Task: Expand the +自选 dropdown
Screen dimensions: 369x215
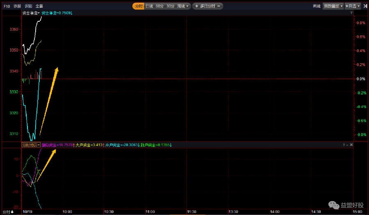Action: point(353,6)
